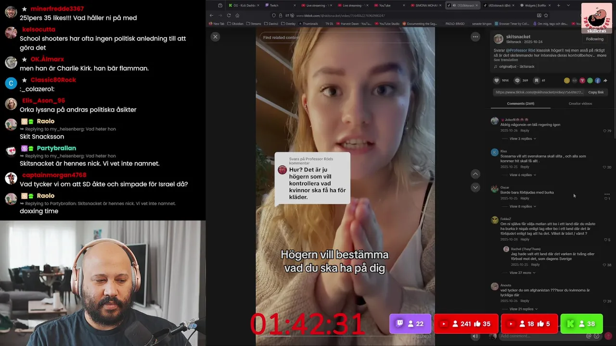Image resolution: width=616 pixels, height=346 pixels.
Task: Open originalljud - Skitsnack sound link
Action: click(517, 66)
